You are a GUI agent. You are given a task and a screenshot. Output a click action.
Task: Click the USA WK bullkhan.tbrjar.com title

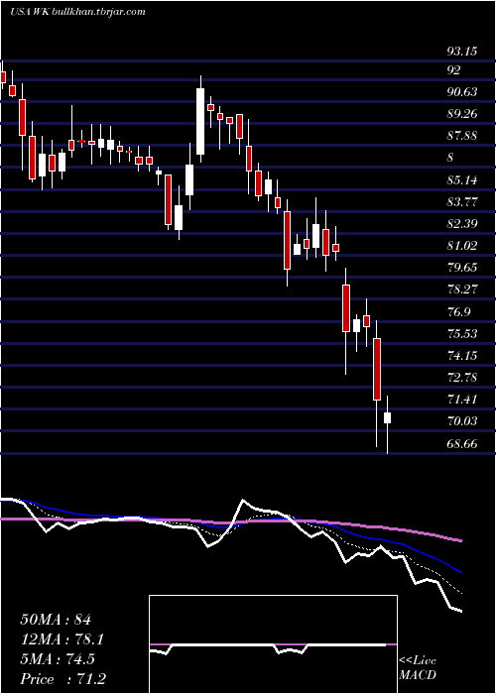[x=77, y=12]
